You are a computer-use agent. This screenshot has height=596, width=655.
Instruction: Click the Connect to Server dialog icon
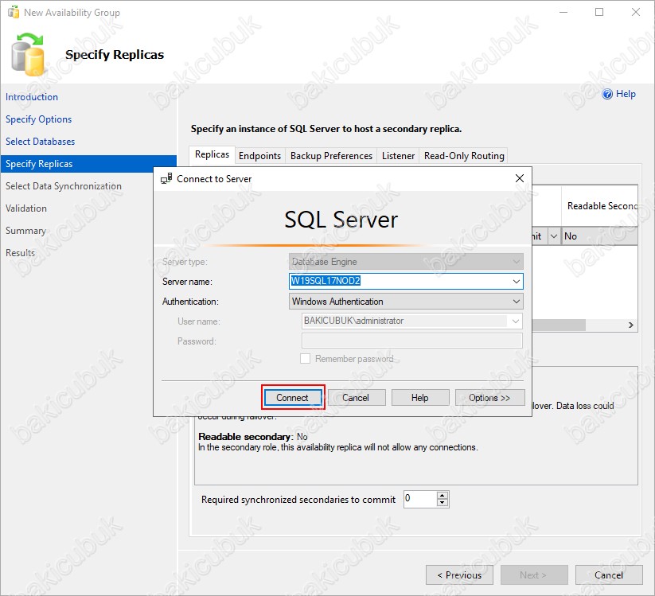(166, 179)
